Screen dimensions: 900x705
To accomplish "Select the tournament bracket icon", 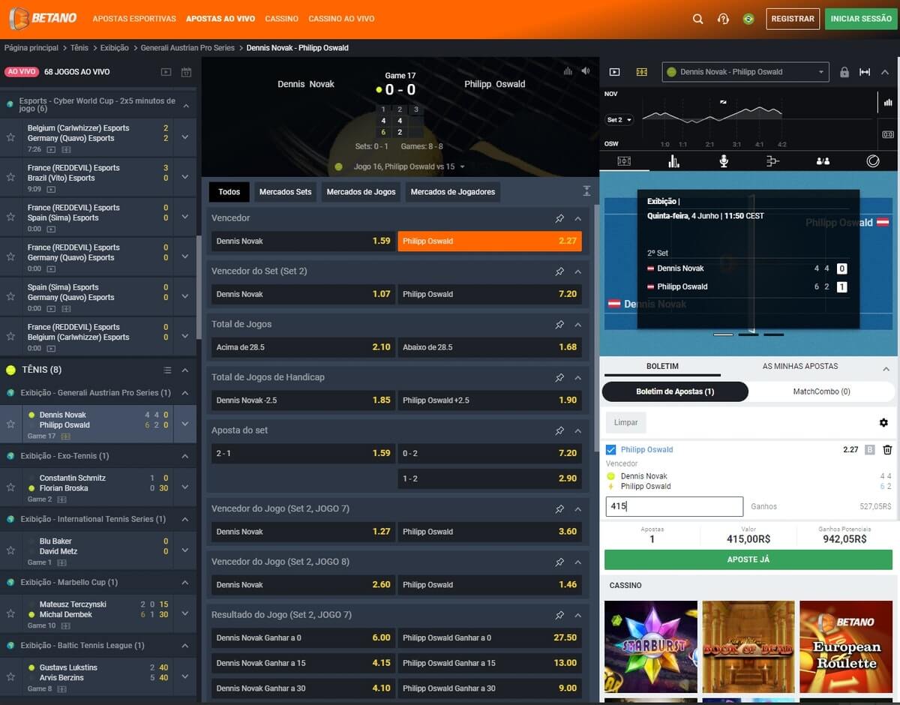I will click(x=773, y=161).
